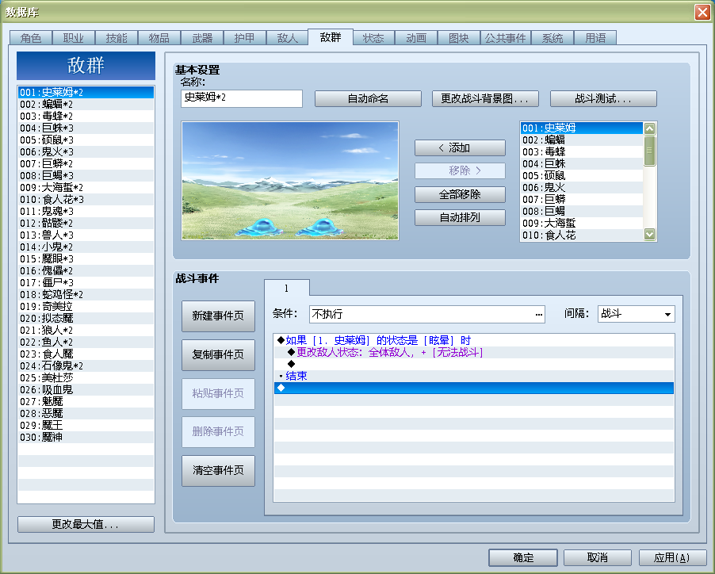Select troop 026:吸血鬼
715x574 pixels.
click(86, 390)
